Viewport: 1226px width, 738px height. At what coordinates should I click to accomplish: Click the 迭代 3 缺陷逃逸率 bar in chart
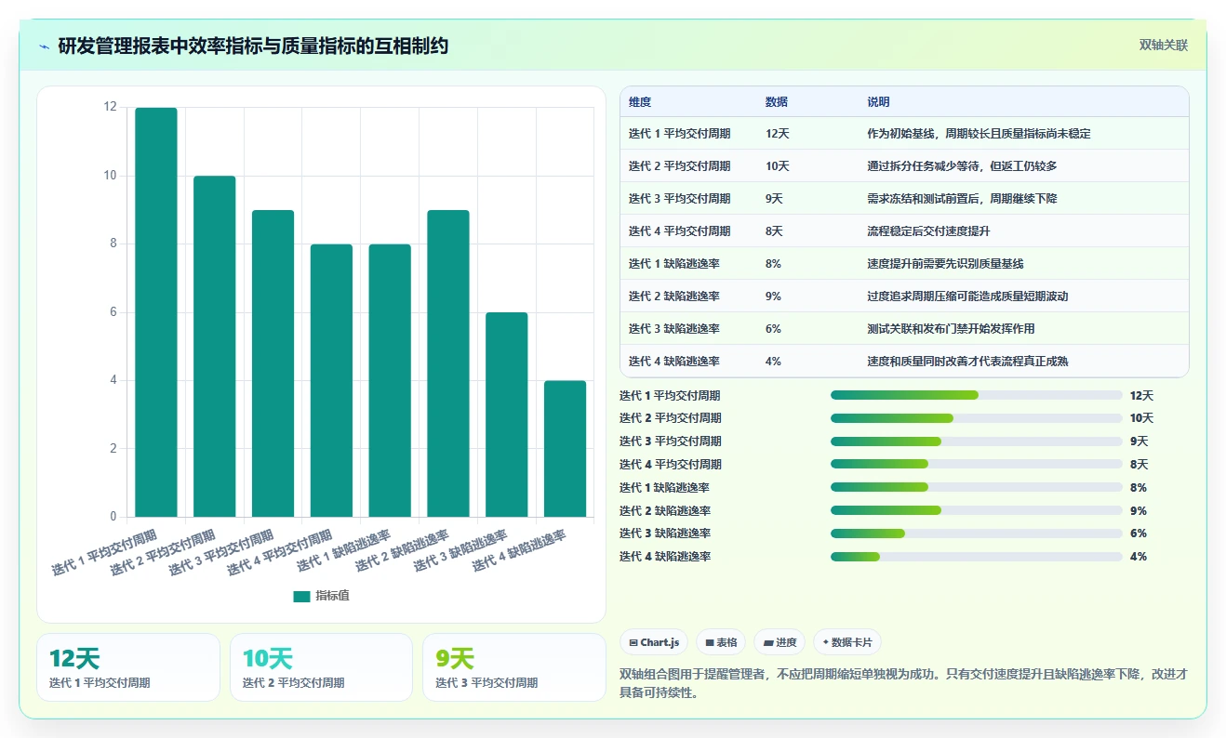[507, 415]
